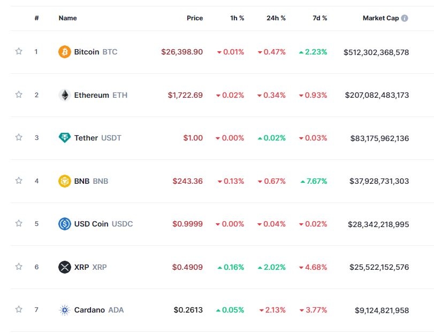Click the USD Coin logo icon
Viewport: 434px width, 335px height.
pos(64,224)
